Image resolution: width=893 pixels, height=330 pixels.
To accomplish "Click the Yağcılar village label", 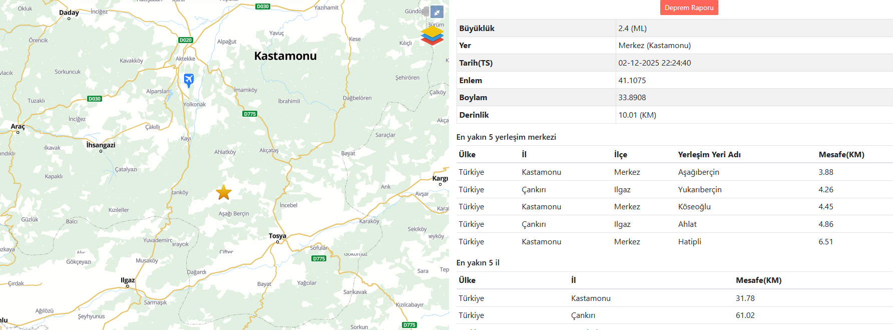I will 307,283.
